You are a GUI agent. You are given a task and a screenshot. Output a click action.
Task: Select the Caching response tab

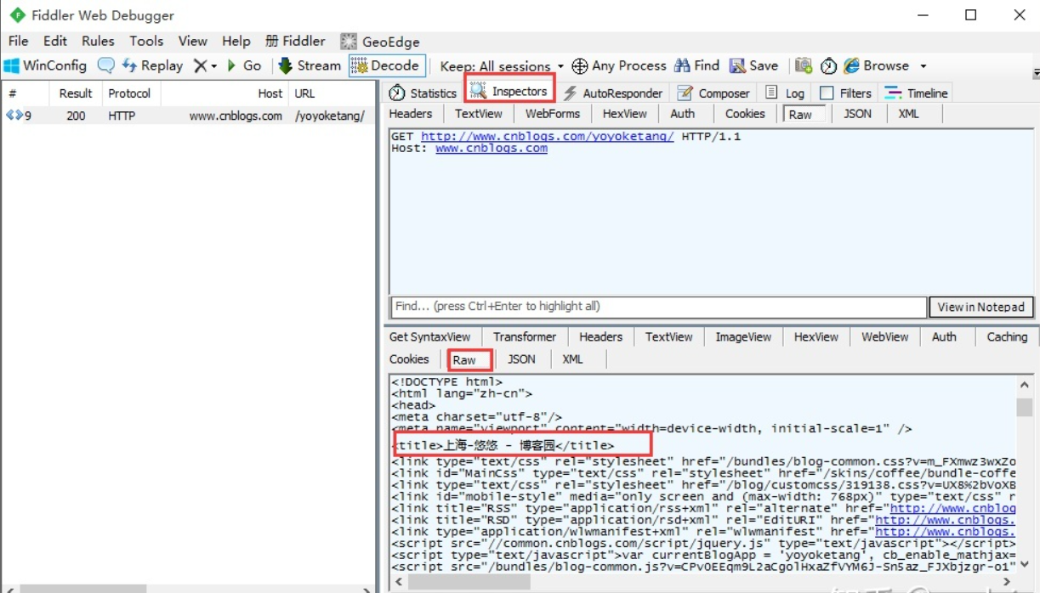pyautogui.click(x=1007, y=337)
